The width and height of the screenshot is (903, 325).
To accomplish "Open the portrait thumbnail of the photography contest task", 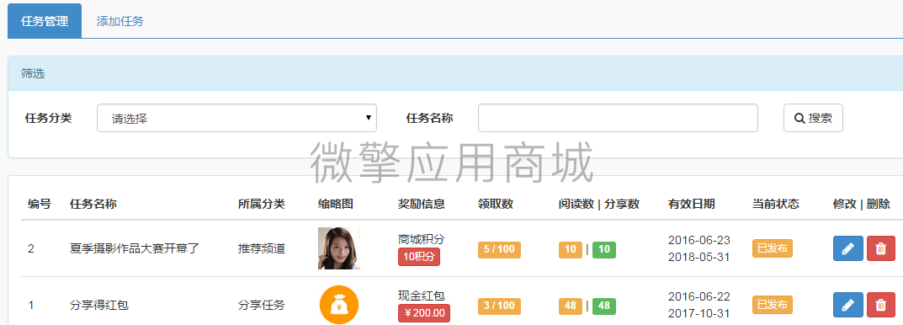I will pyautogui.click(x=338, y=248).
